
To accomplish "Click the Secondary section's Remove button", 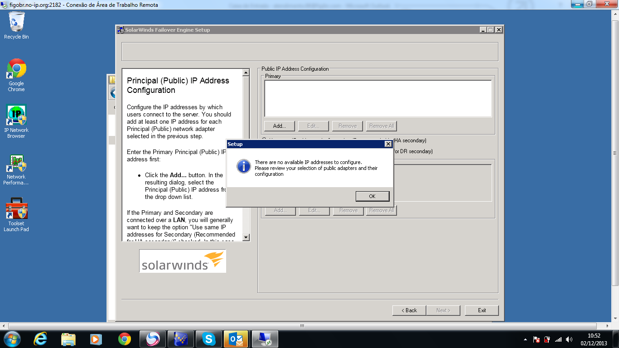I will (348, 210).
